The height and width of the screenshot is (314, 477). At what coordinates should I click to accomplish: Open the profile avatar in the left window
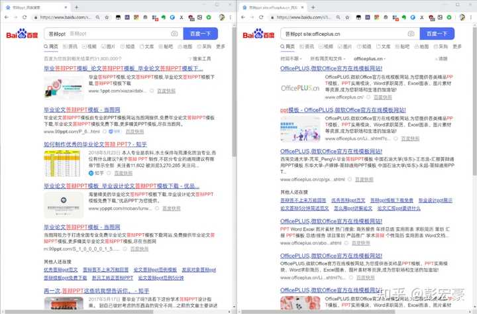pyautogui.click(x=222, y=17)
